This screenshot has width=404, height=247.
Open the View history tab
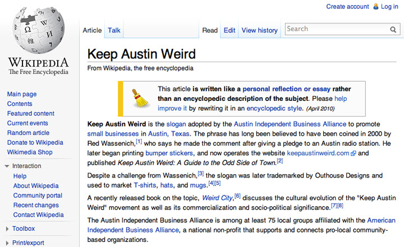click(259, 30)
